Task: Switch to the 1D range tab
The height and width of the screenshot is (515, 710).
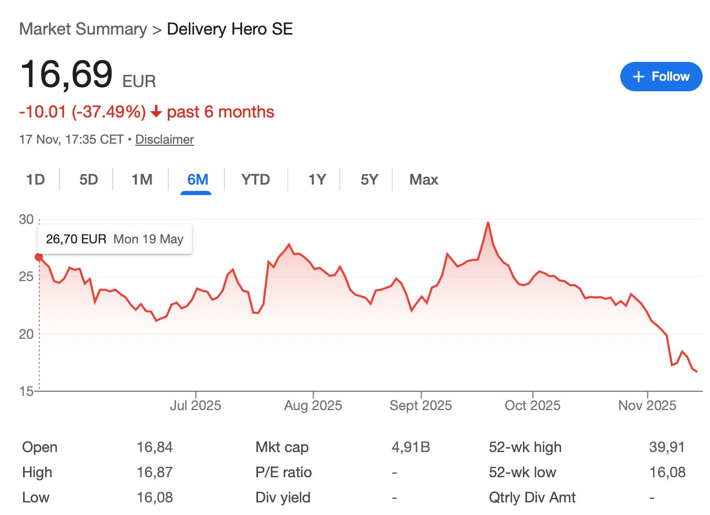Action: click(x=36, y=179)
